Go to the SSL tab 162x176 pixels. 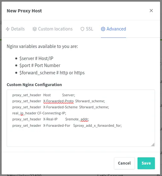pos(87,29)
